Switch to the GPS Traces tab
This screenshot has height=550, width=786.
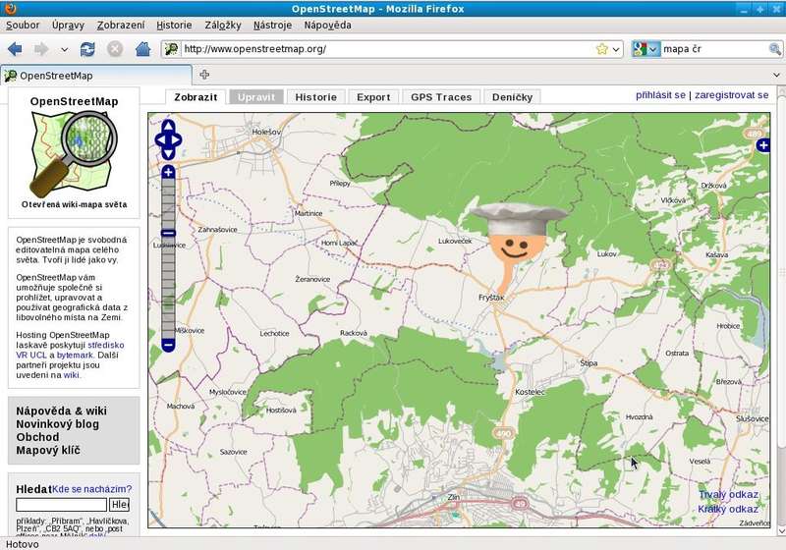[x=441, y=97]
